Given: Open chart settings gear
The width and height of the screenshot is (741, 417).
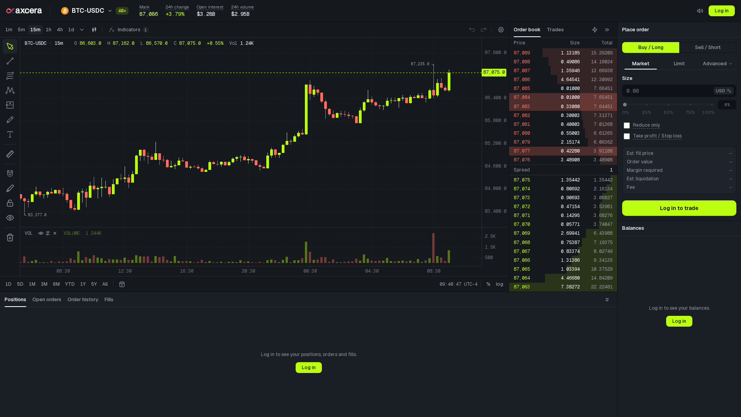Looking at the screenshot, I should [501, 30].
